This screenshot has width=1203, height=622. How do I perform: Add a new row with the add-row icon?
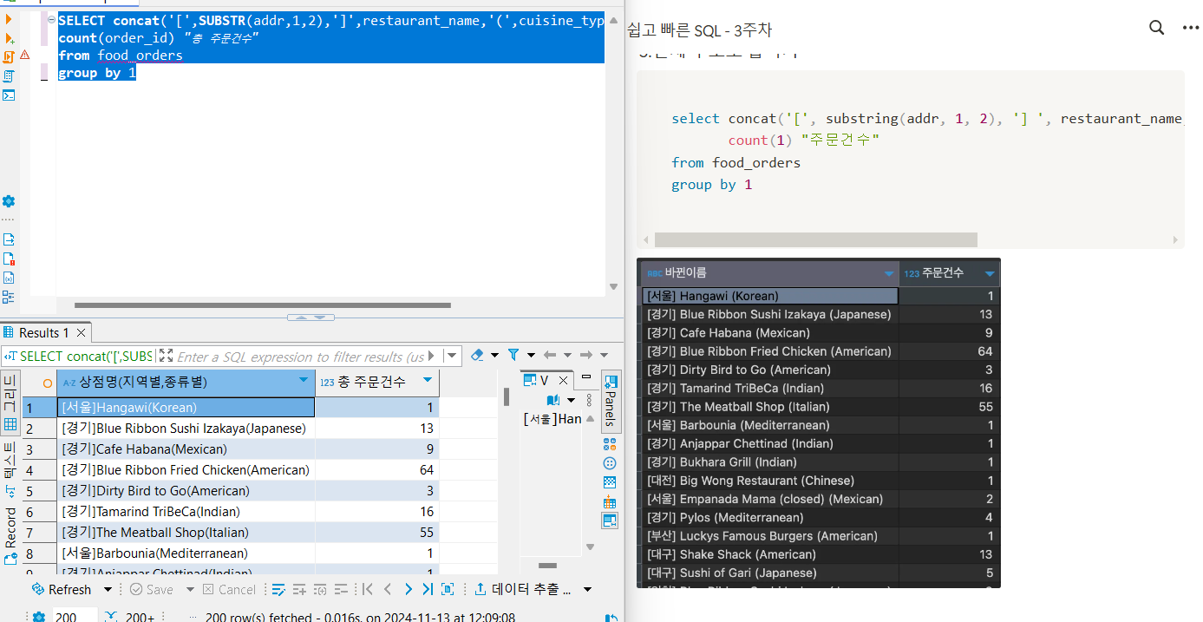[x=299, y=589]
